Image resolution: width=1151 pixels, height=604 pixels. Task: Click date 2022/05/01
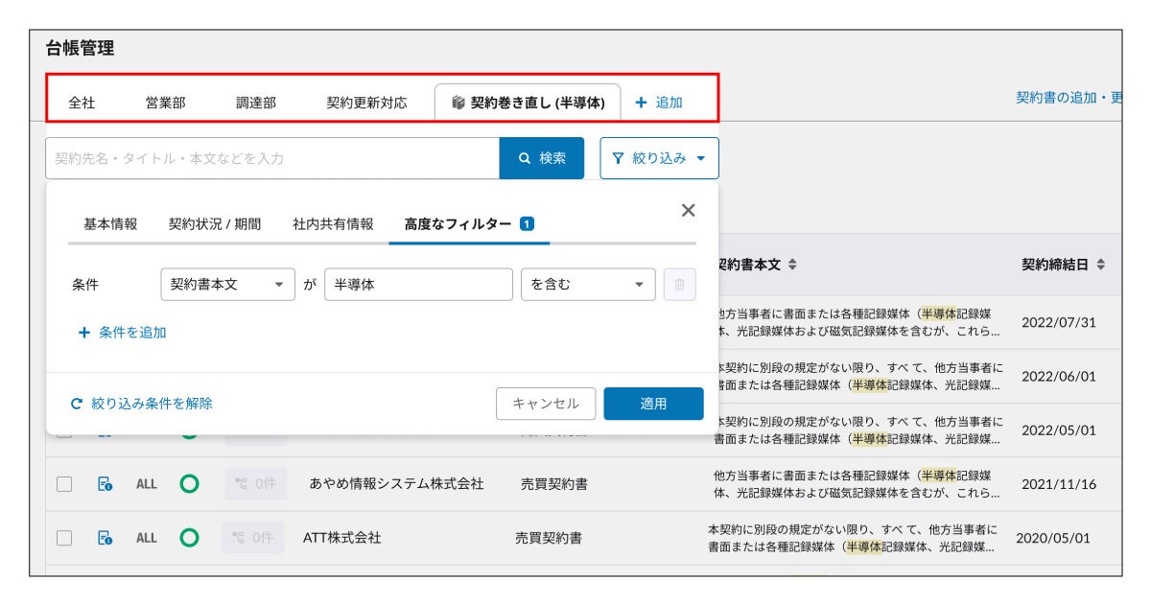[x=1058, y=430]
